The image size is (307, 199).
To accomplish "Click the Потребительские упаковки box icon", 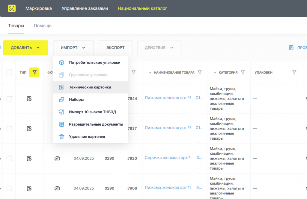I will pos(61,63).
